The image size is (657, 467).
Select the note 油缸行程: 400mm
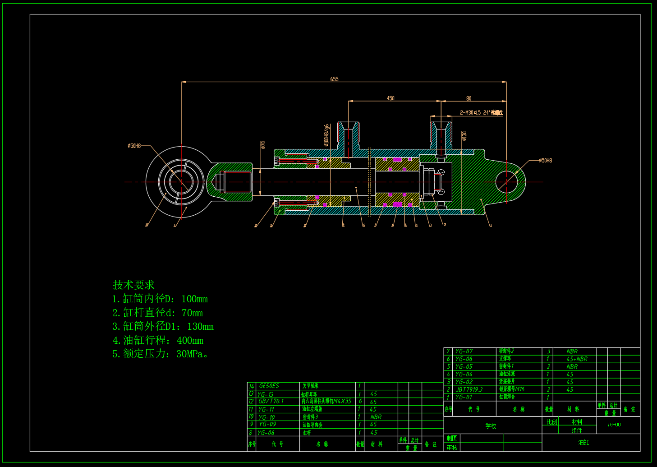158,340
